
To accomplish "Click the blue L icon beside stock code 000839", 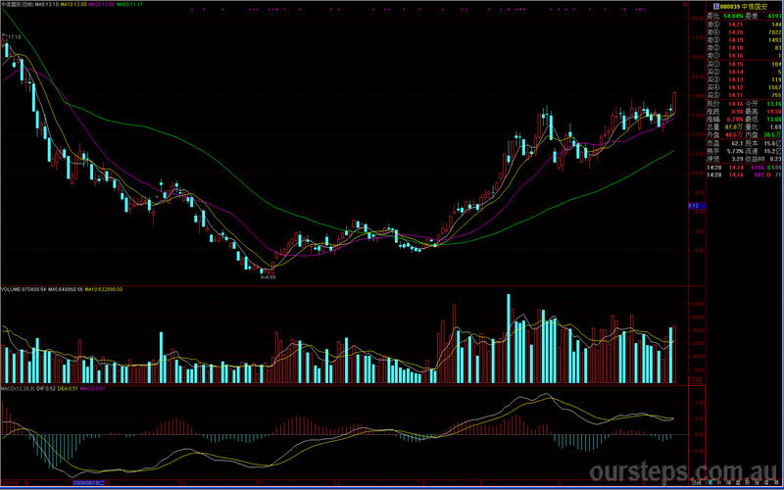I will 716,7.
